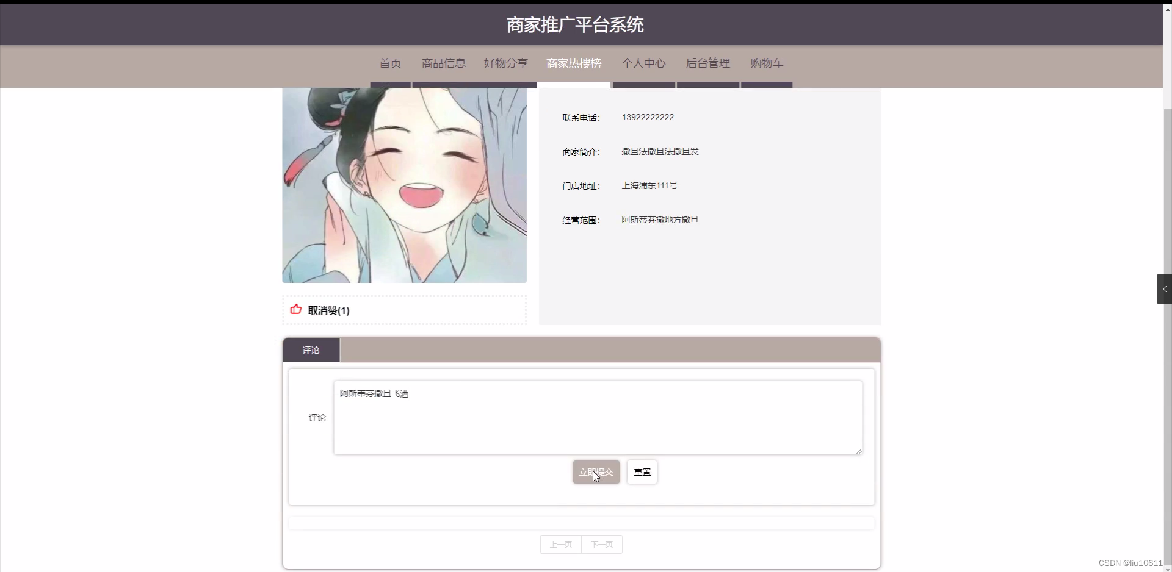Click the 门店地址 label
This screenshot has width=1172, height=572.
coord(581,186)
